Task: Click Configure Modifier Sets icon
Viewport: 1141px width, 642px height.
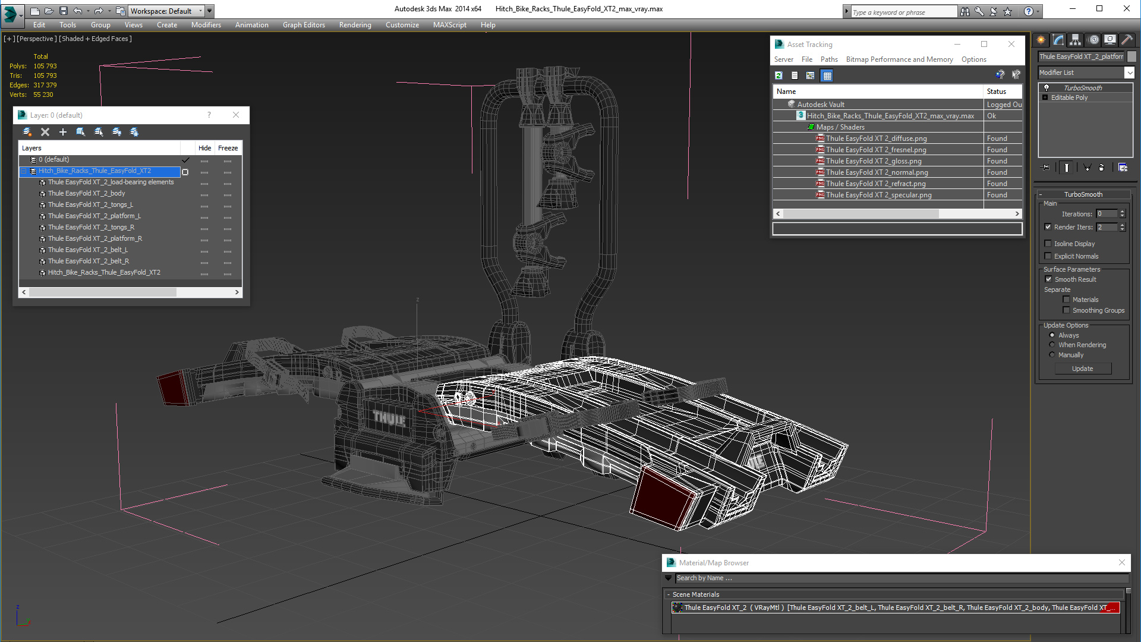Action: click(x=1123, y=168)
